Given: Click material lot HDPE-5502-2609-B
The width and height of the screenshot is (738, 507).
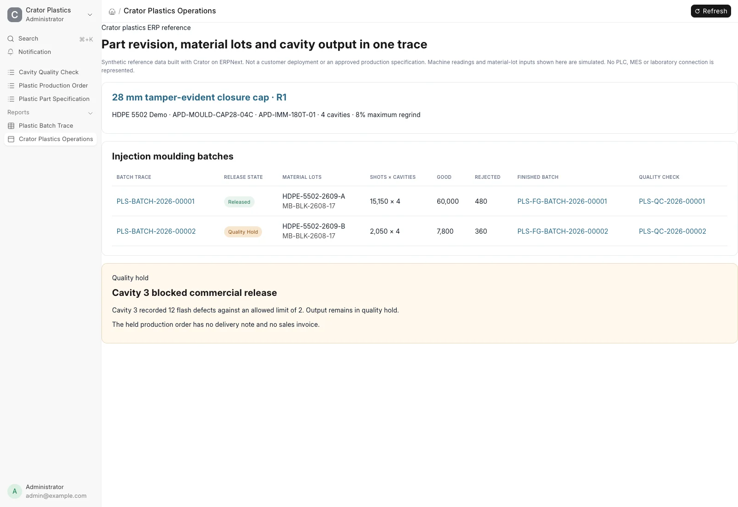Looking at the screenshot, I should [x=314, y=226].
